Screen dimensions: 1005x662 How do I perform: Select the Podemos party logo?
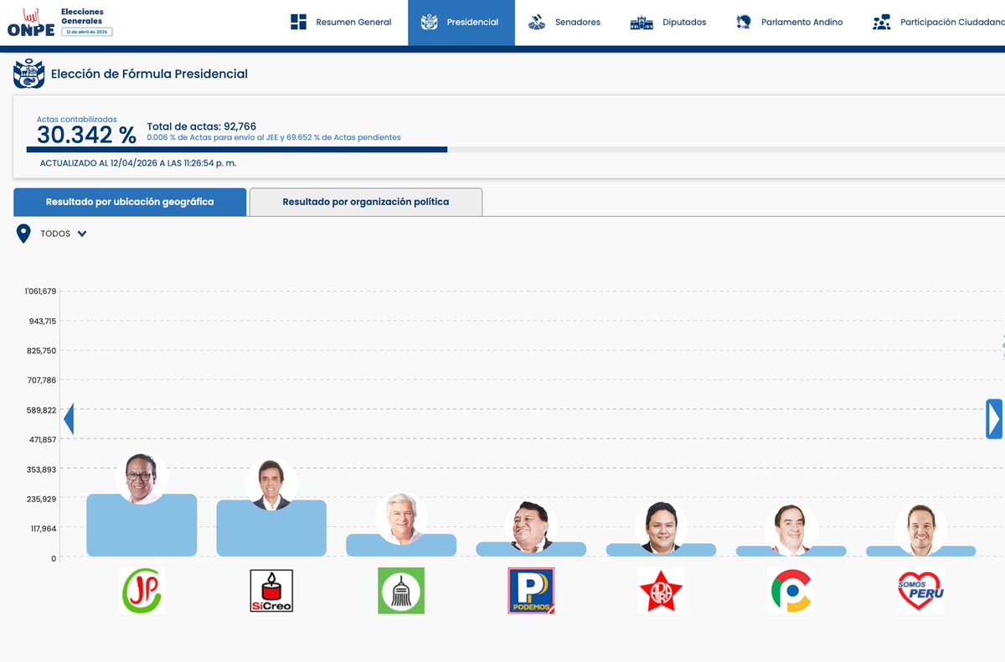click(531, 591)
